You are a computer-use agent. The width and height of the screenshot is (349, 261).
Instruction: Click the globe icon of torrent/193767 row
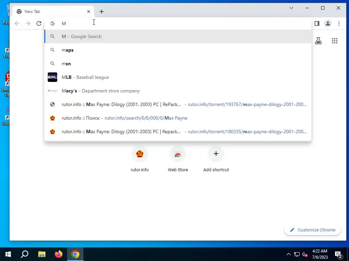pos(52,105)
